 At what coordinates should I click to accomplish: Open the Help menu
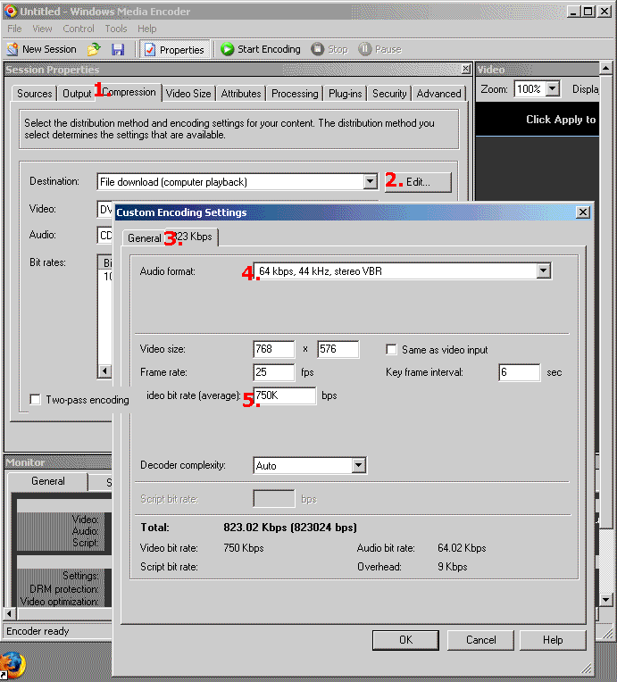pos(147,29)
